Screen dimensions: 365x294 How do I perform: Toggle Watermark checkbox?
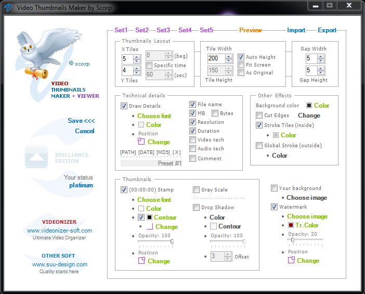[x=274, y=207]
